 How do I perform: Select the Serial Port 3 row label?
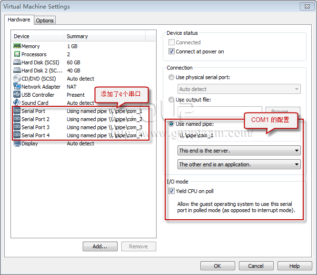point(36,127)
